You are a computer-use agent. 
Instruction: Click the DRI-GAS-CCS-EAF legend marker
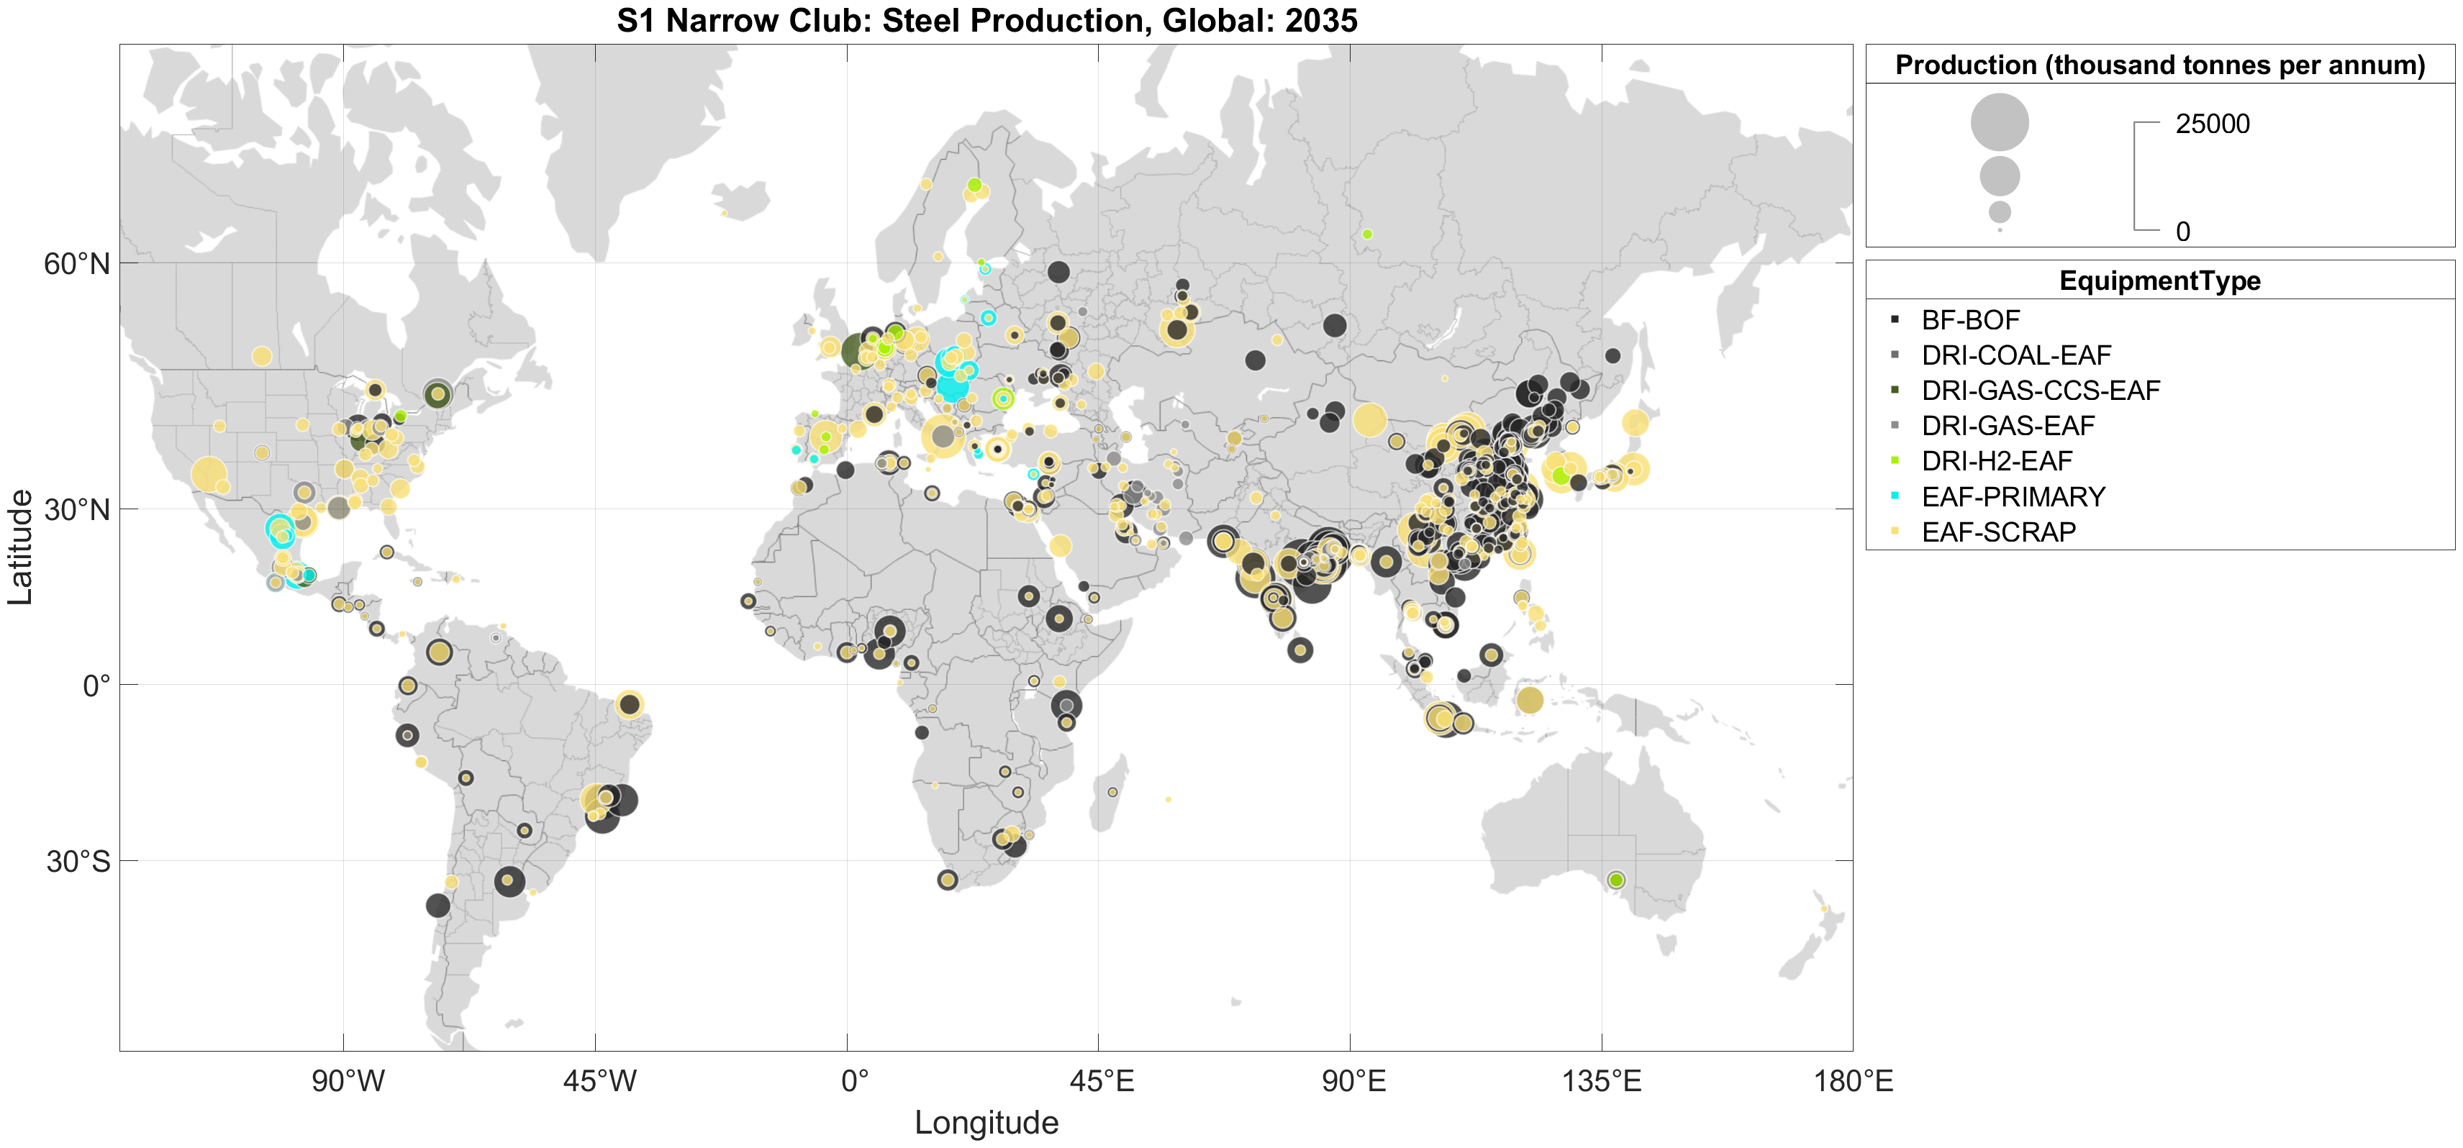[x=1894, y=390]
